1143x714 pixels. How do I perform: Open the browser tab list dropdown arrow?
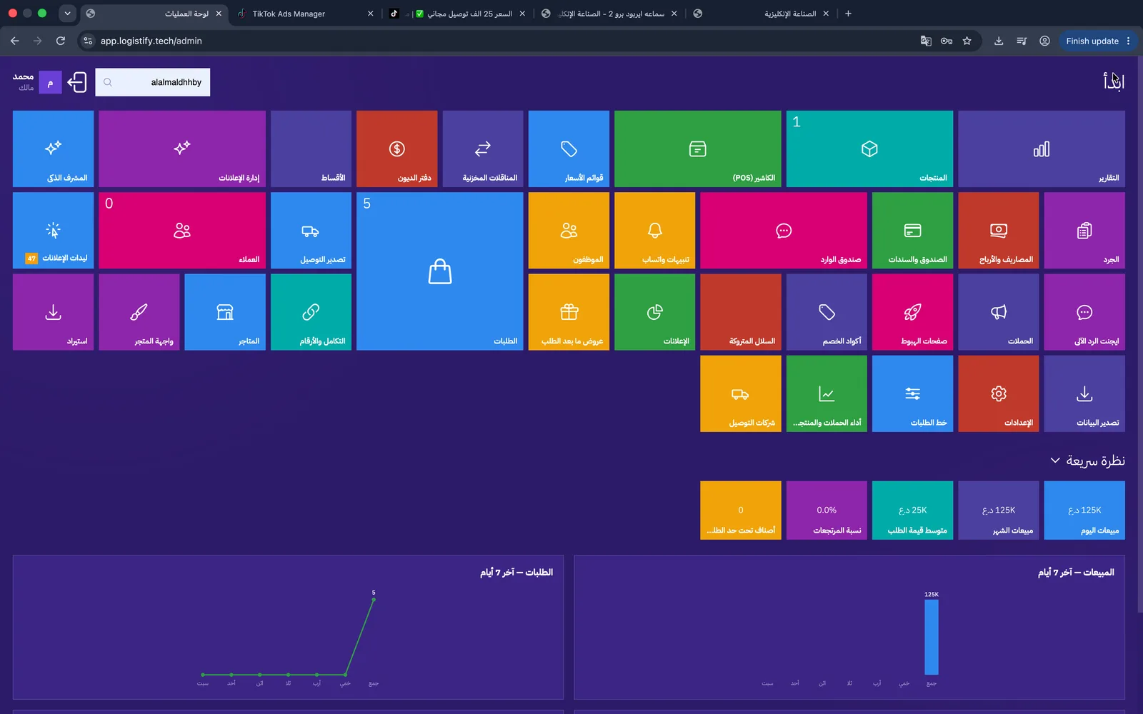67,13
